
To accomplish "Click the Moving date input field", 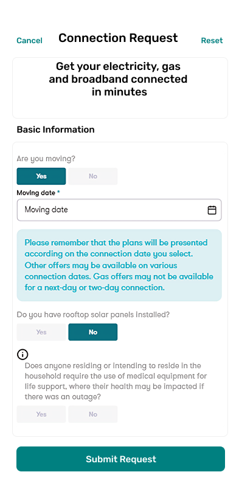I will [x=119, y=210].
